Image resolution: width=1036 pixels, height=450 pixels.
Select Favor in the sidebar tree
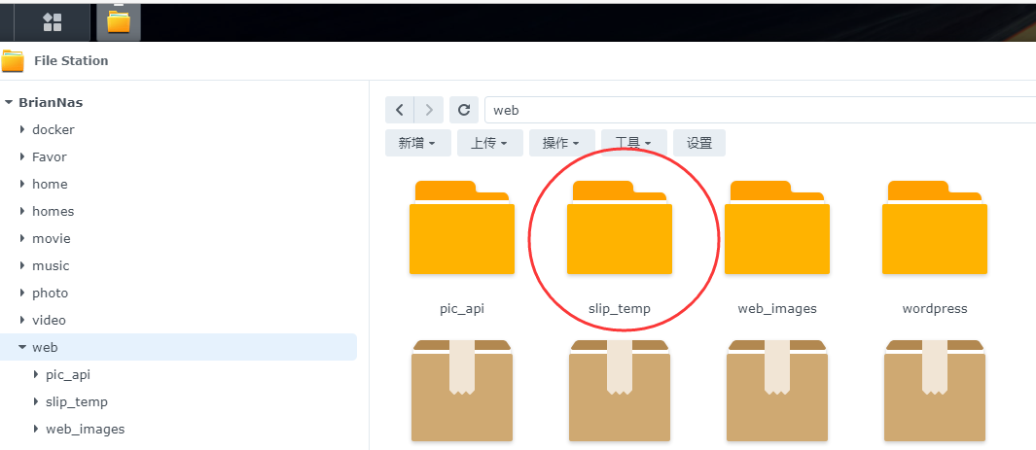tap(50, 156)
